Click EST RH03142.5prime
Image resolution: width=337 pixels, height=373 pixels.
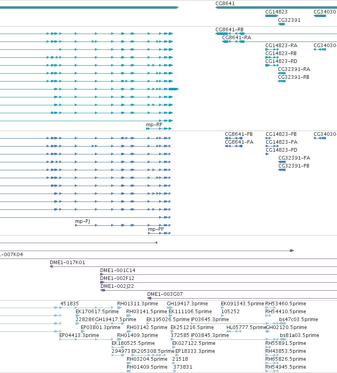(147, 327)
